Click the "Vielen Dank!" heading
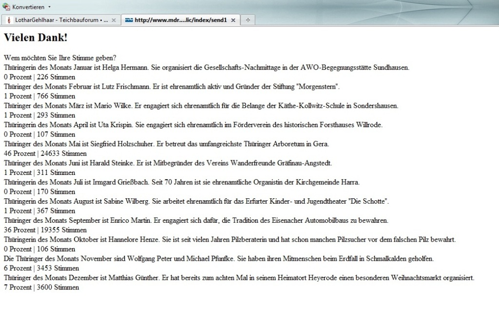499x325 pixels. click(x=36, y=38)
